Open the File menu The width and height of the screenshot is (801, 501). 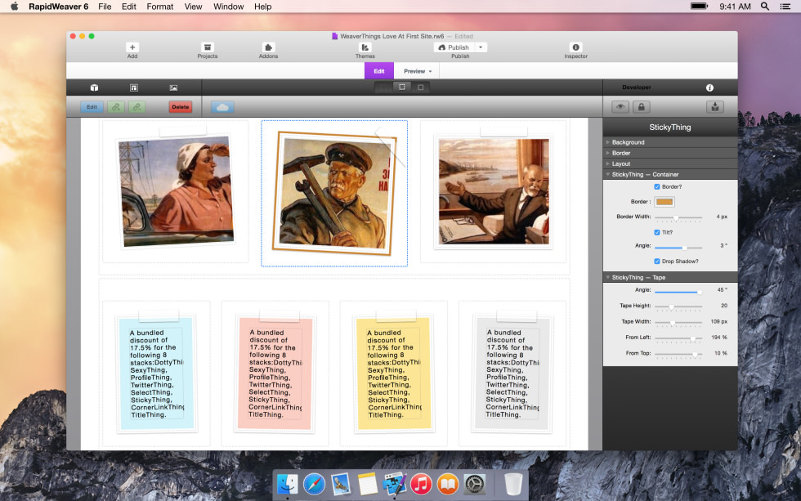(x=105, y=7)
